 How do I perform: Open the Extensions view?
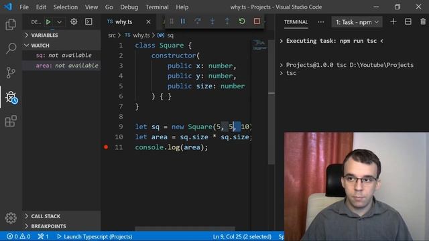[11, 120]
